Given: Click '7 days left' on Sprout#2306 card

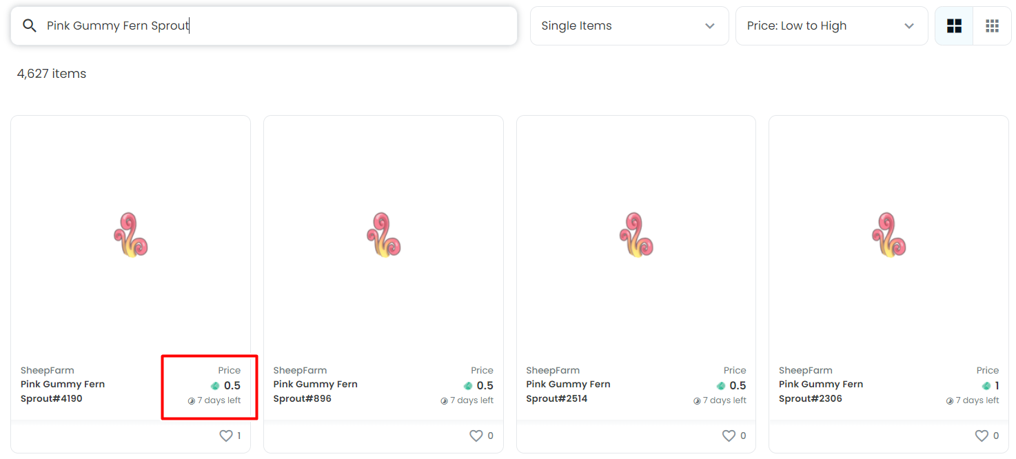Looking at the screenshot, I should point(977,400).
